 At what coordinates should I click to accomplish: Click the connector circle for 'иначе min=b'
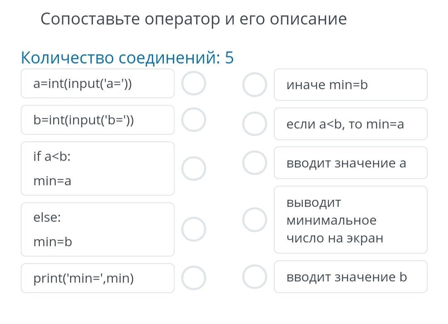[254, 85]
